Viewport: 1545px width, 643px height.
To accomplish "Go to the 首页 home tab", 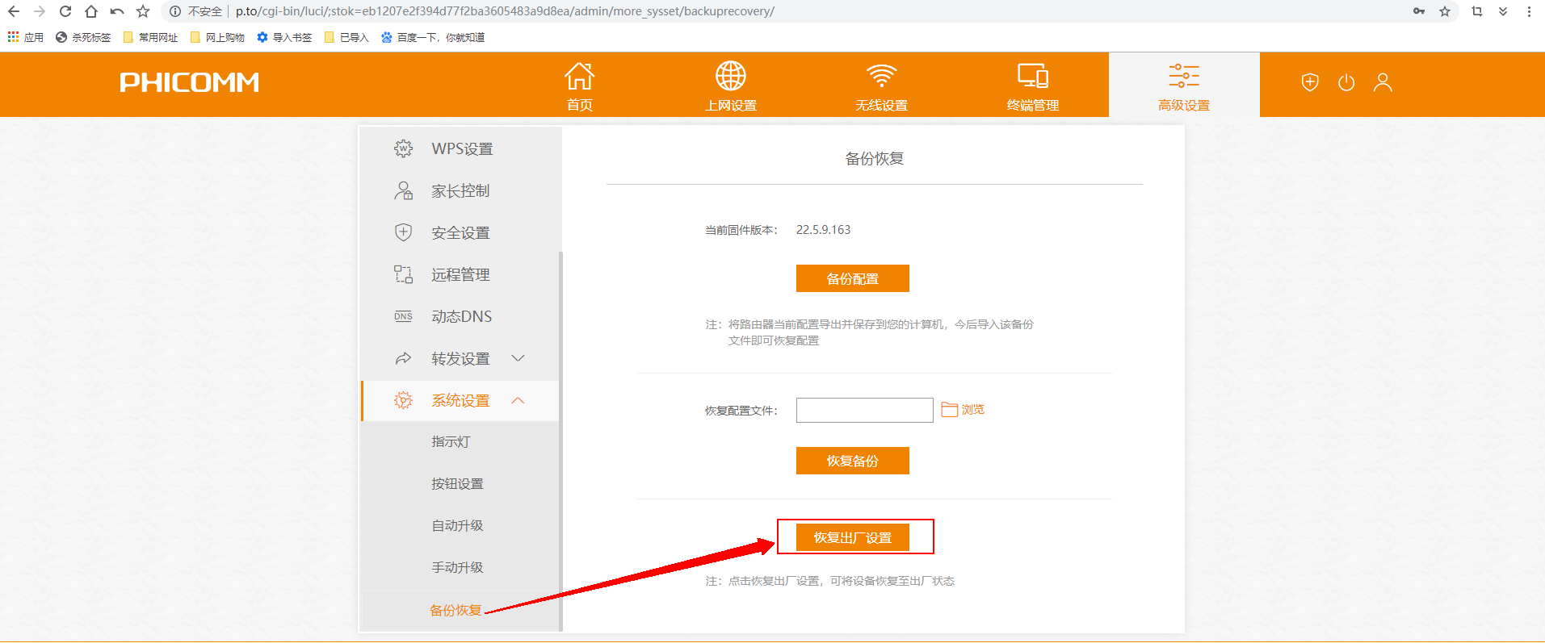I will (x=579, y=86).
